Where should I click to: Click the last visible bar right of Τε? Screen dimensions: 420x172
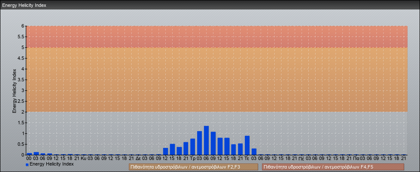[x=254, y=152]
